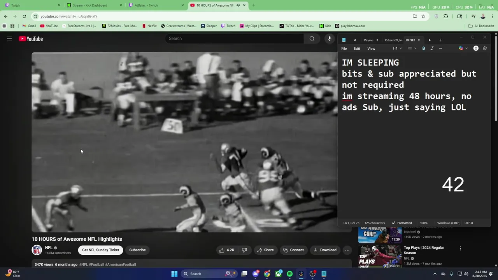Open the H1 heading dropdown in Notepad
498x280 pixels.
tap(397, 48)
